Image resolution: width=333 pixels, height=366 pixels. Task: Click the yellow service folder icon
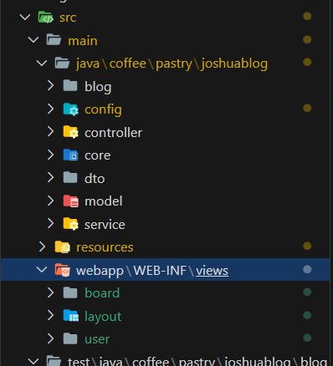click(x=71, y=224)
